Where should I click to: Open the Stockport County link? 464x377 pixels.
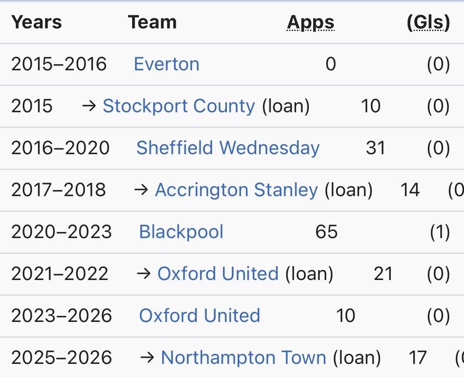pos(179,106)
